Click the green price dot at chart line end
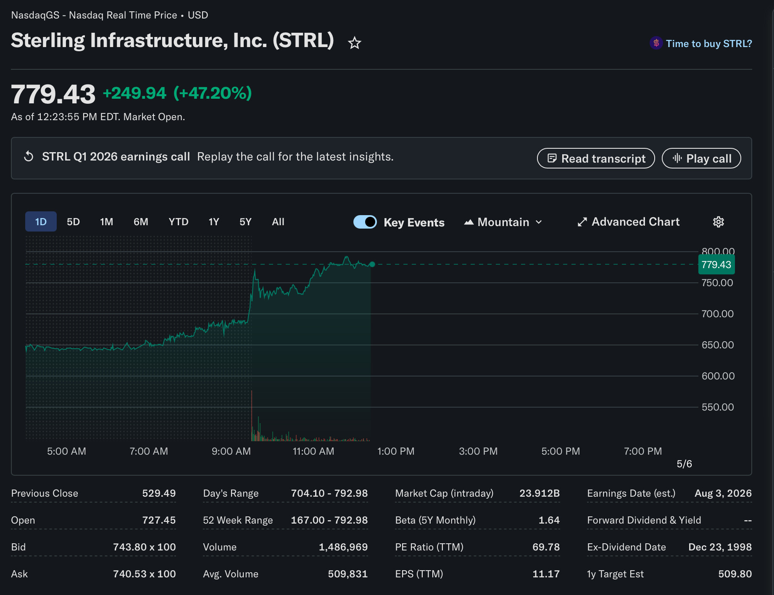Image resolution: width=774 pixels, height=595 pixels. click(x=372, y=264)
